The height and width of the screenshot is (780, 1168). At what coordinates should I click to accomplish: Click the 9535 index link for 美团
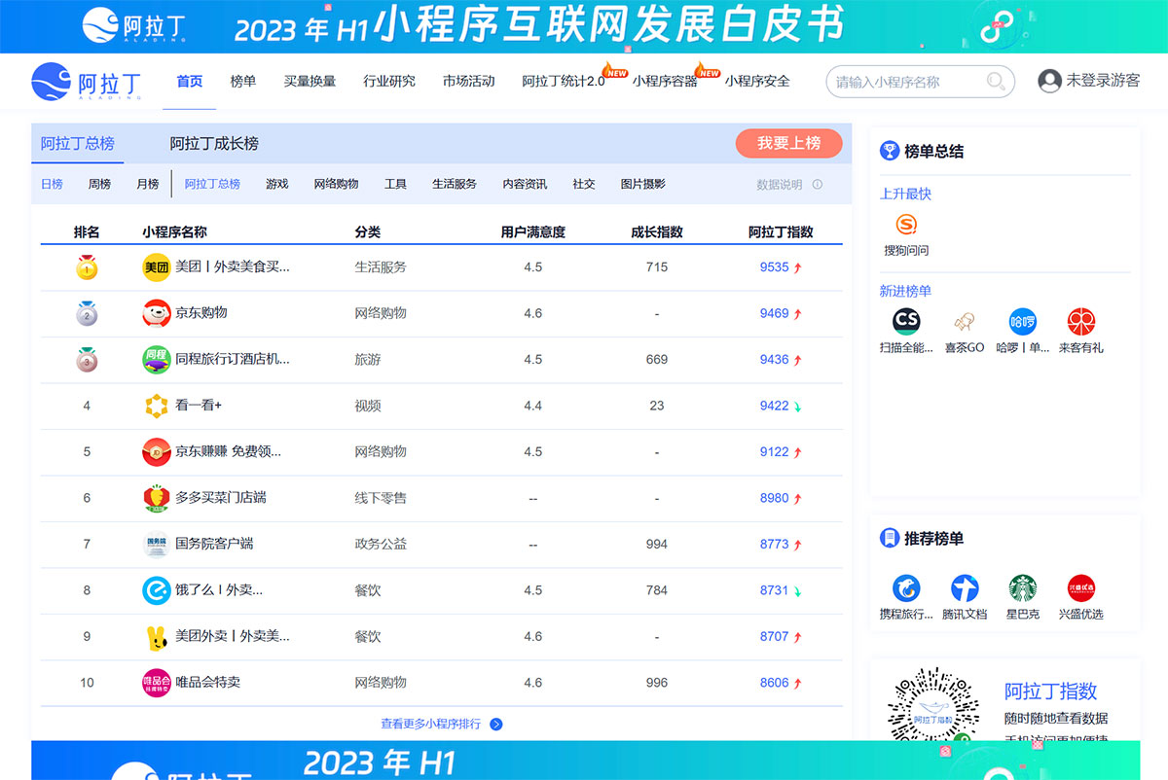pyautogui.click(x=774, y=266)
